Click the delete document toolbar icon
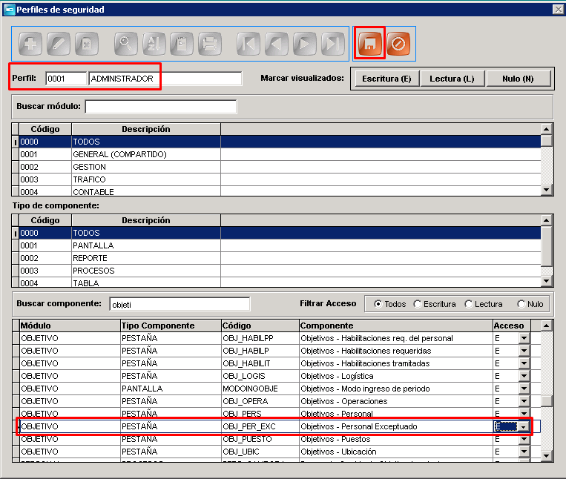 pyautogui.click(x=87, y=44)
